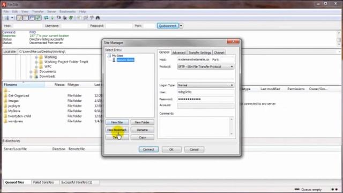
Task: Toggle remote directory tree display
Action: pyautogui.click(x=32, y=18)
